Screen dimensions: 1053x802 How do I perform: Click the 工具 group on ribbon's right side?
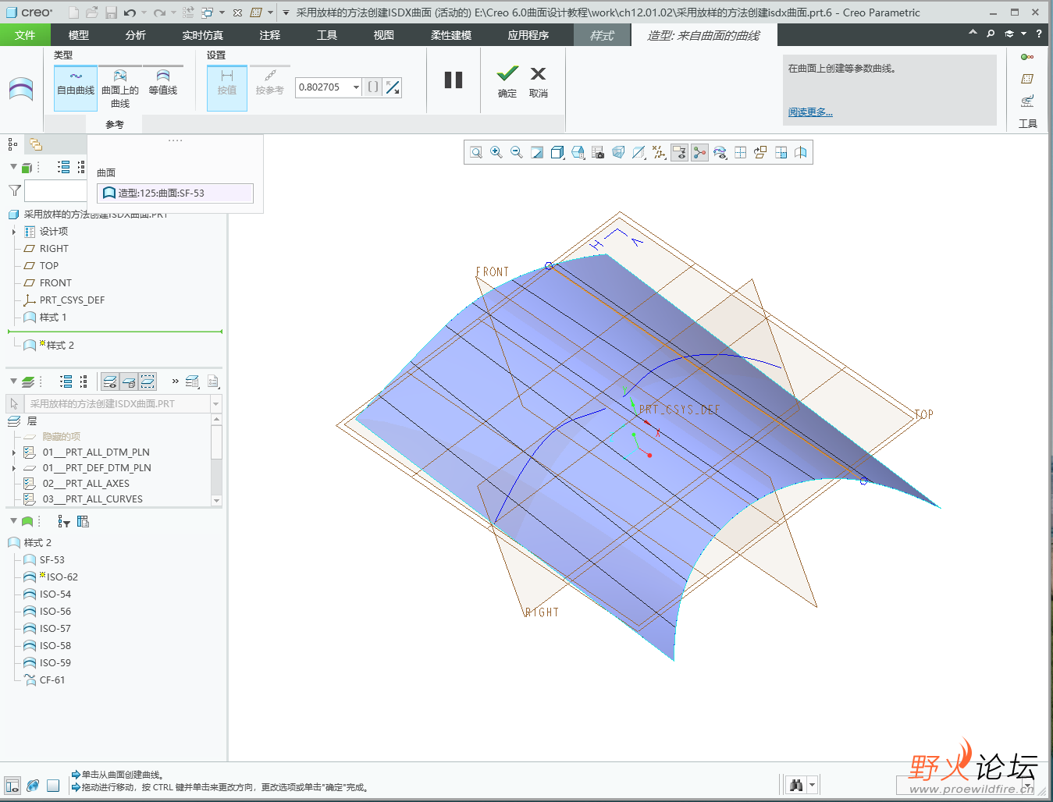pos(1028,123)
